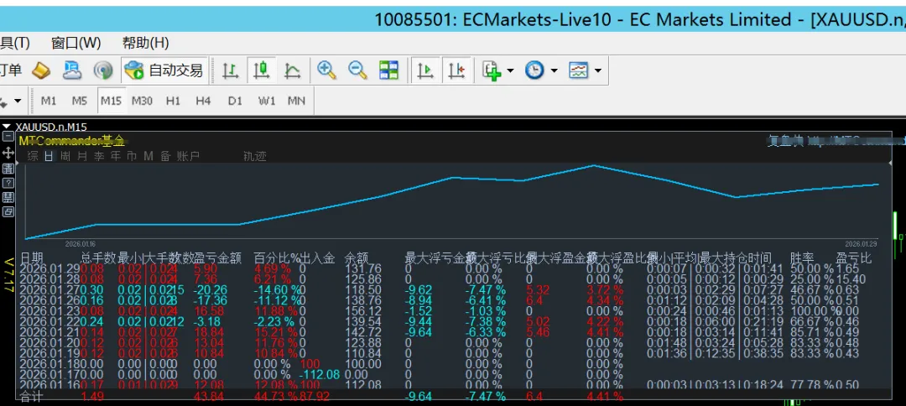Open MetaEditor with the yellow book icon
906x406 pixels.
pos(41,70)
